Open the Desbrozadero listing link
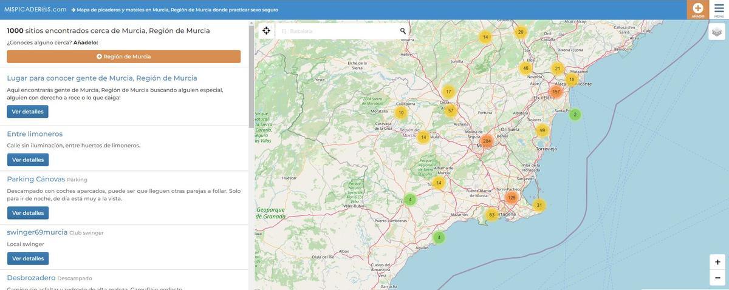Screen dimensions: 729x290 pyautogui.click(x=31, y=278)
